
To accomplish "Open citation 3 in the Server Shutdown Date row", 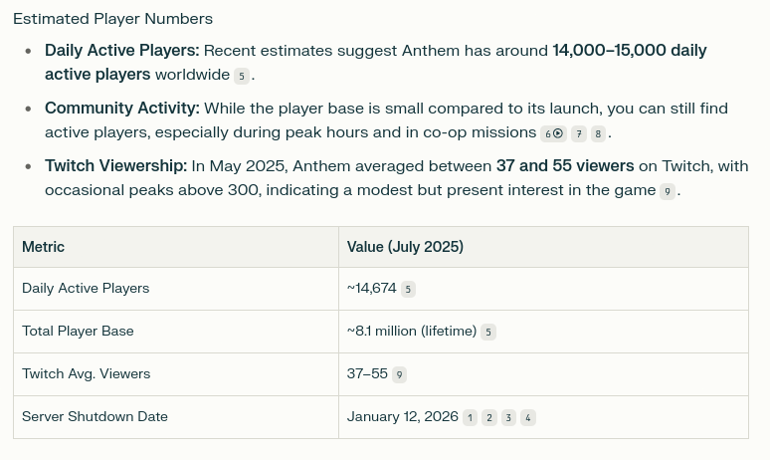I will click(508, 418).
